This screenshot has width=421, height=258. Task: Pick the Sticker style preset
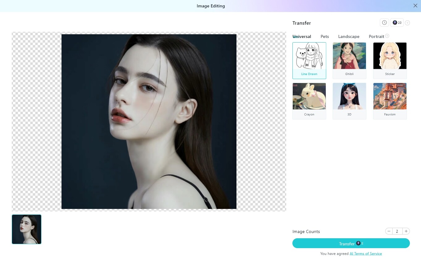[390, 60]
